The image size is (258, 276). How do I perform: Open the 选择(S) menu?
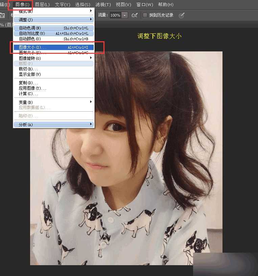[x=83, y=4]
